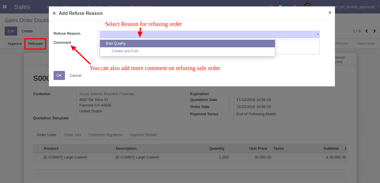Close the Add Refuse Reason dialog

pyautogui.click(x=330, y=13)
